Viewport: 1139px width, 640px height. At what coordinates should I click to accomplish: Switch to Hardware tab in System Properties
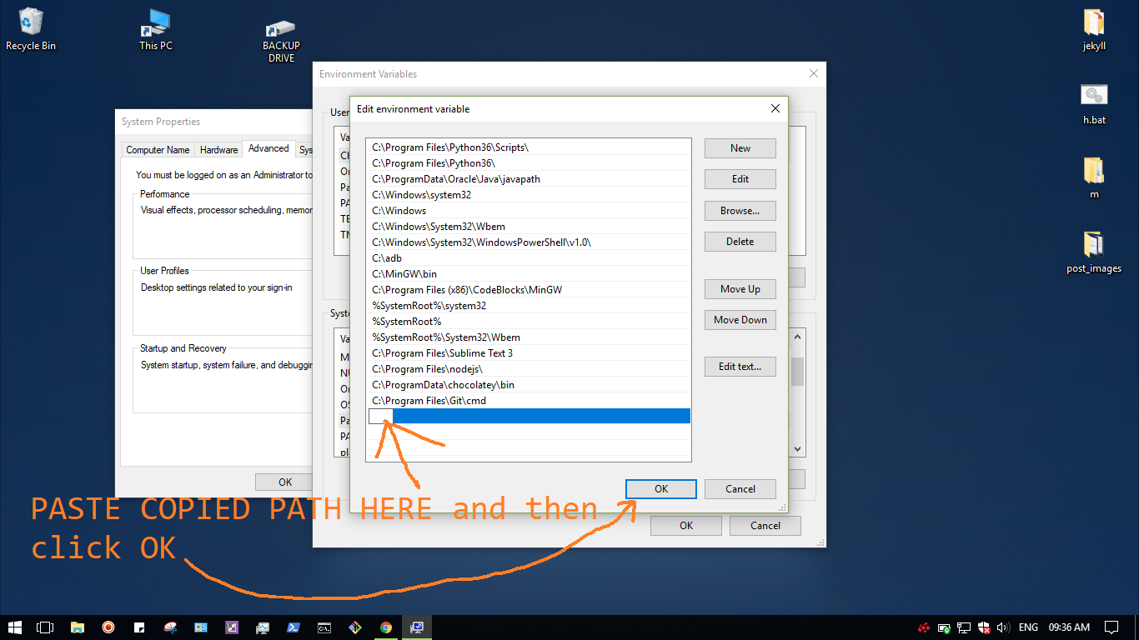(219, 150)
